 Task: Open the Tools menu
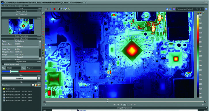[22, 6]
